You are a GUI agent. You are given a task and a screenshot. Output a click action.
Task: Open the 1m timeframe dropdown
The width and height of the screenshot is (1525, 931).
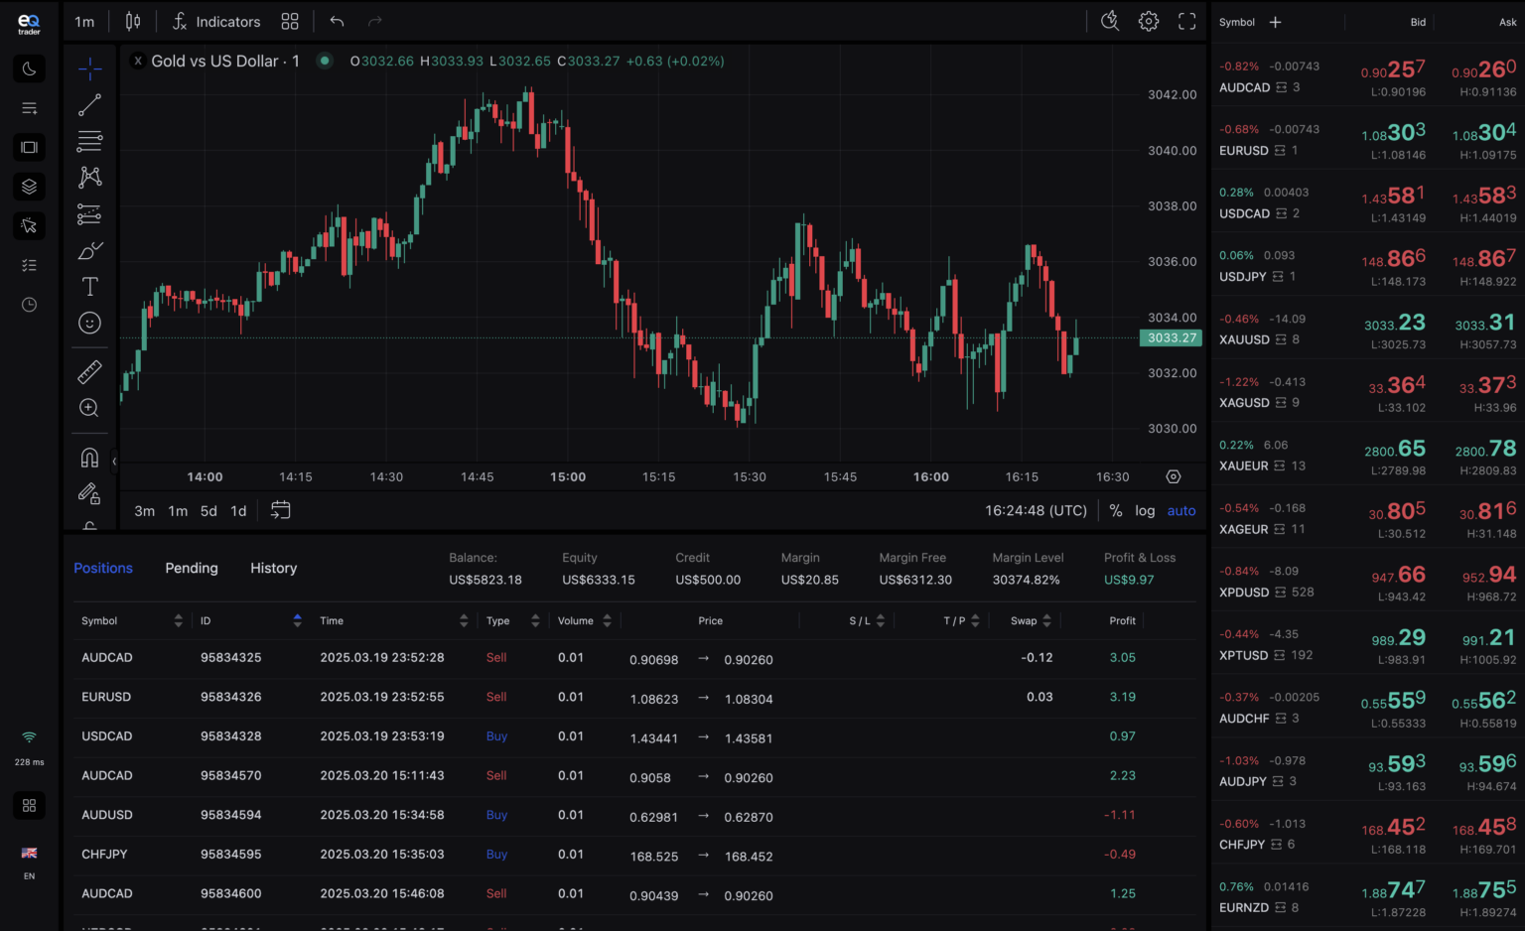tap(85, 22)
